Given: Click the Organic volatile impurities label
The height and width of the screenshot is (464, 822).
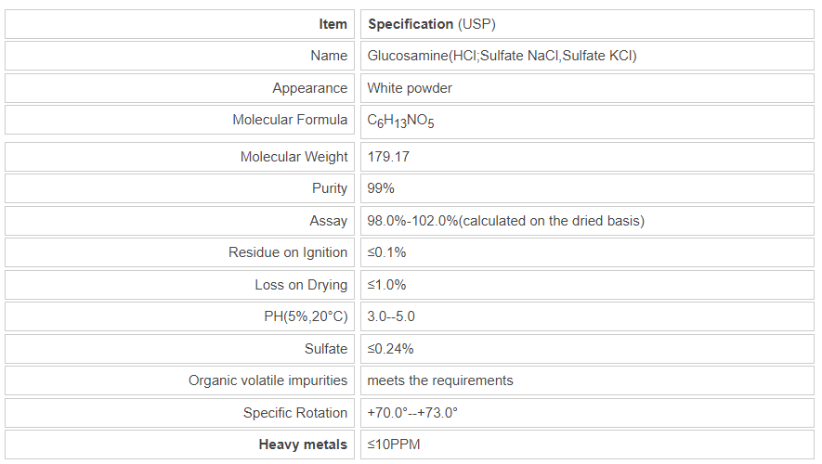Looking at the screenshot, I should (x=267, y=380).
